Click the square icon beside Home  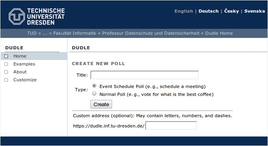point(6,56)
